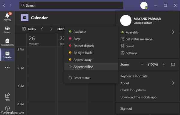Open the About entry
The height and width of the screenshot is (115, 180).
point(125,83)
